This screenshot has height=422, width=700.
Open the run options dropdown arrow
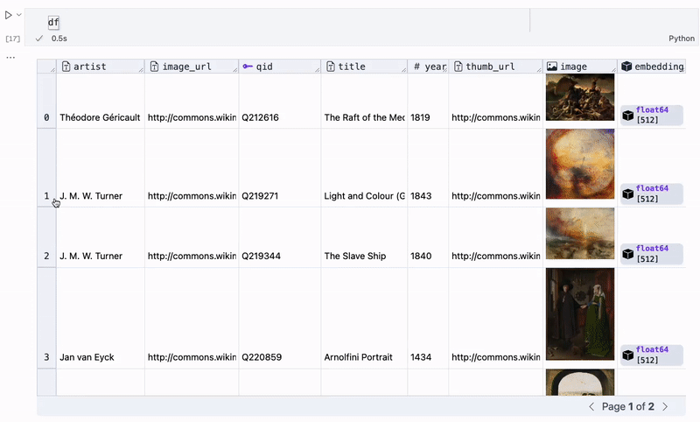[x=19, y=15]
